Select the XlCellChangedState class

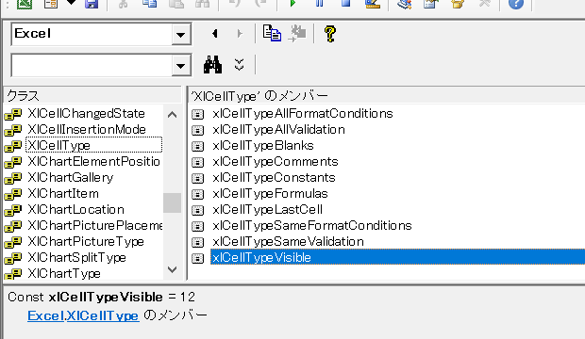tap(86, 113)
